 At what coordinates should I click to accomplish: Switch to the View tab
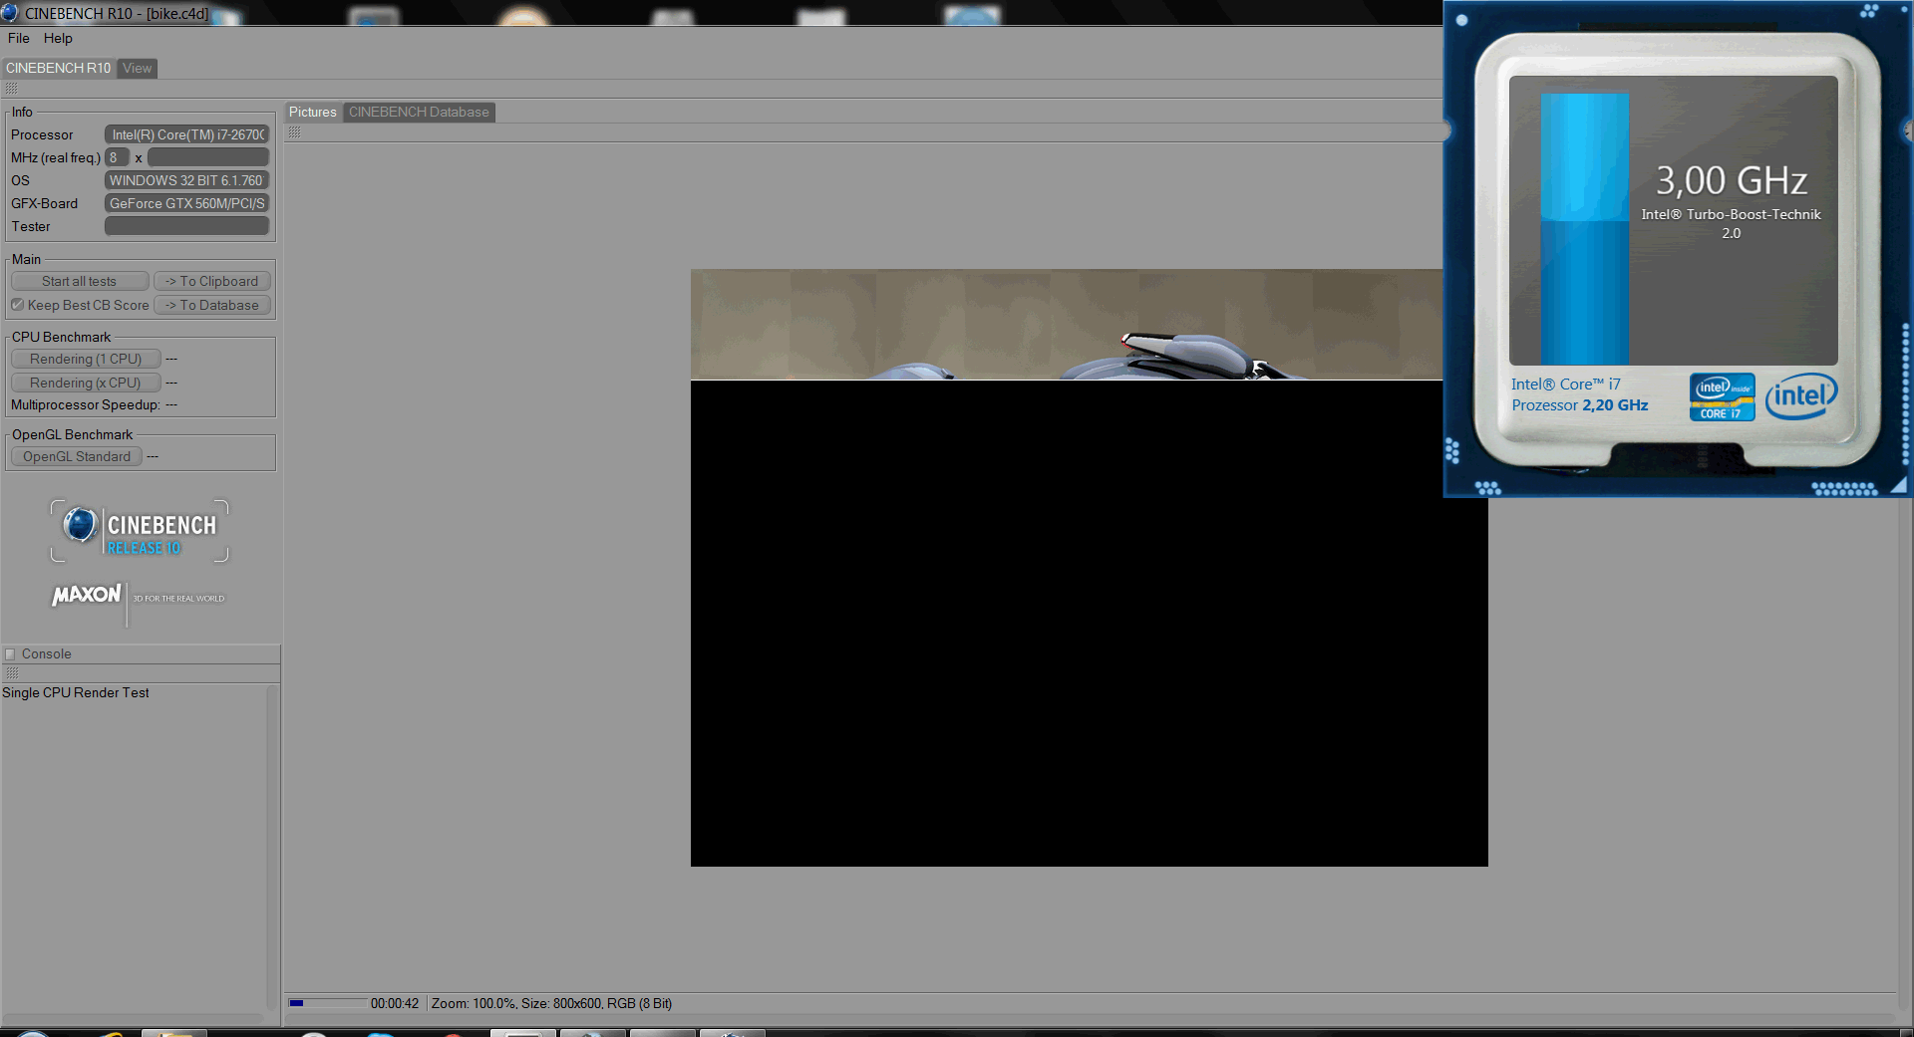(138, 68)
